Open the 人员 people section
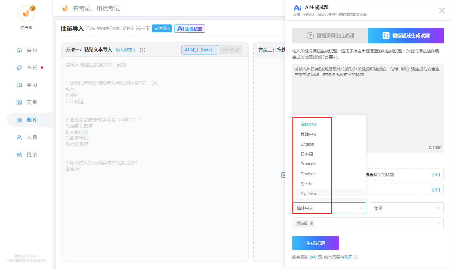The image size is (451, 269). click(30, 137)
